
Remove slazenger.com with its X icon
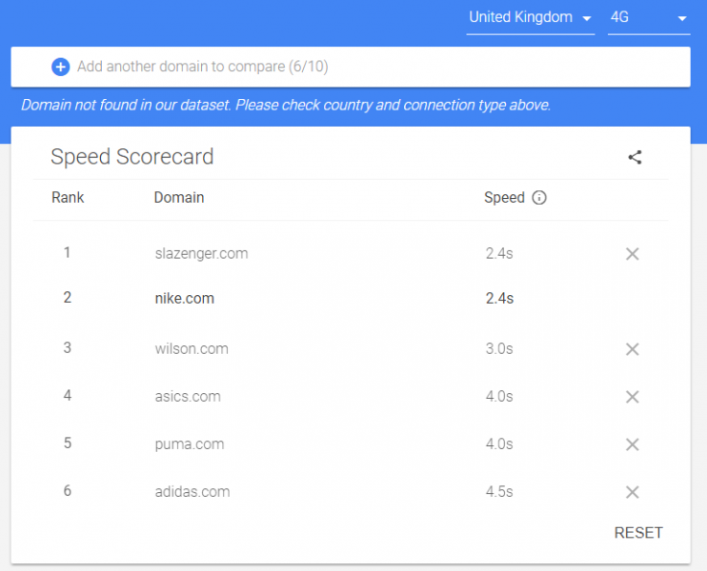click(x=632, y=254)
